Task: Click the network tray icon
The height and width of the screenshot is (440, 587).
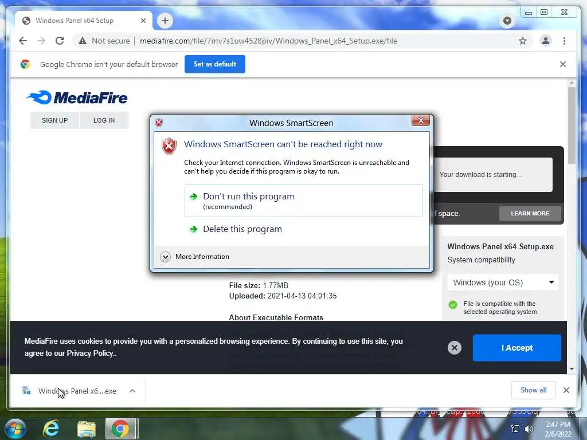Action: click(x=515, y=429)
